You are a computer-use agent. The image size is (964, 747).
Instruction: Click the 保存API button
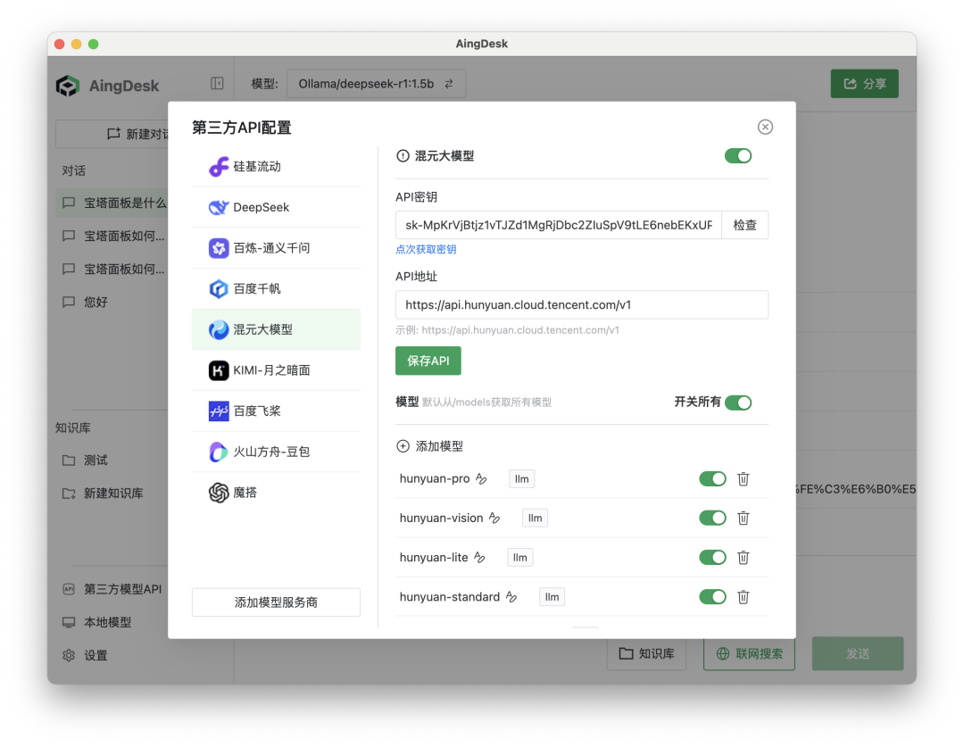coord(428,361)
